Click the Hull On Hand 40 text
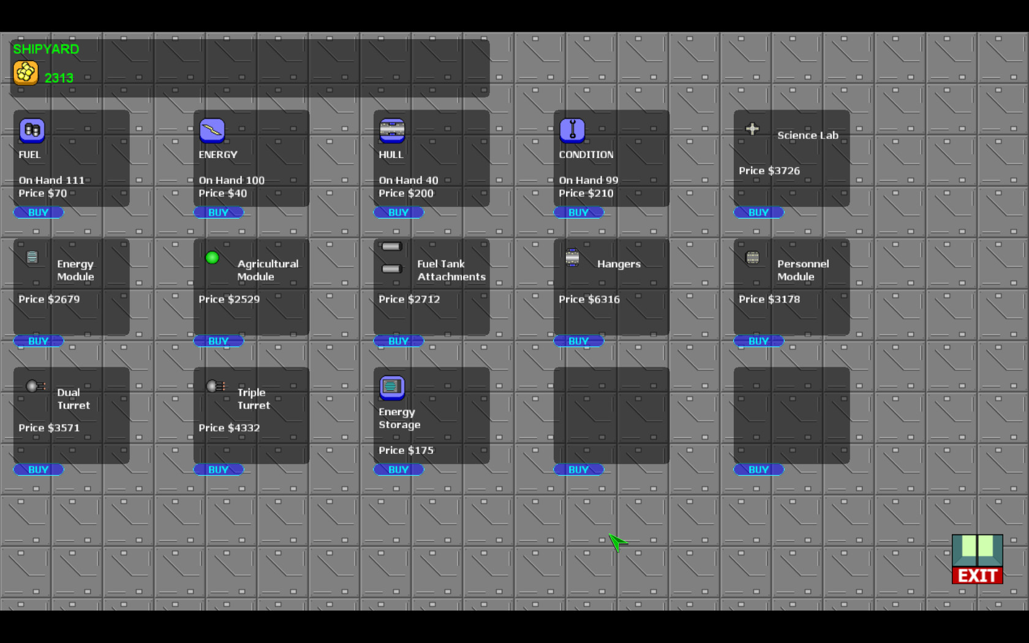 point(409,180)
